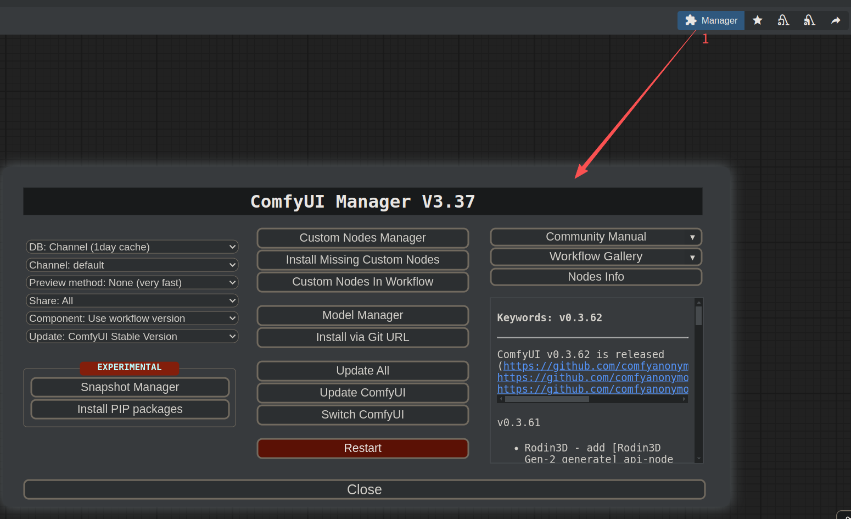The width and height of the screenshot is (851, 519).
Task: Click the Update ComfyUI button
Action: point(363,393)
